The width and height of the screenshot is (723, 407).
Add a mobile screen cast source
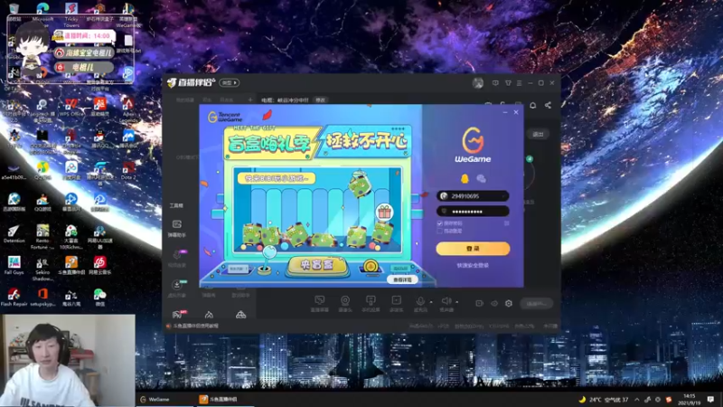click(371, 304)
